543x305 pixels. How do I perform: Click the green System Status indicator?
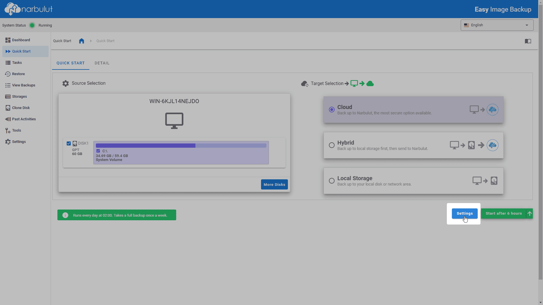coord(32,25)
